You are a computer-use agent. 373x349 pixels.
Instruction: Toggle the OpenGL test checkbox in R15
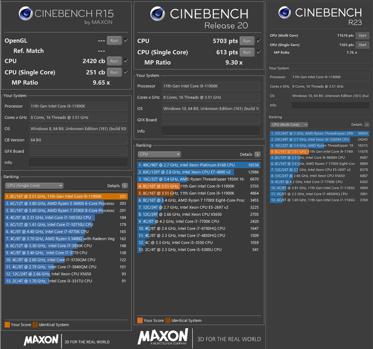pyautogui.click(x=126, y=41)
